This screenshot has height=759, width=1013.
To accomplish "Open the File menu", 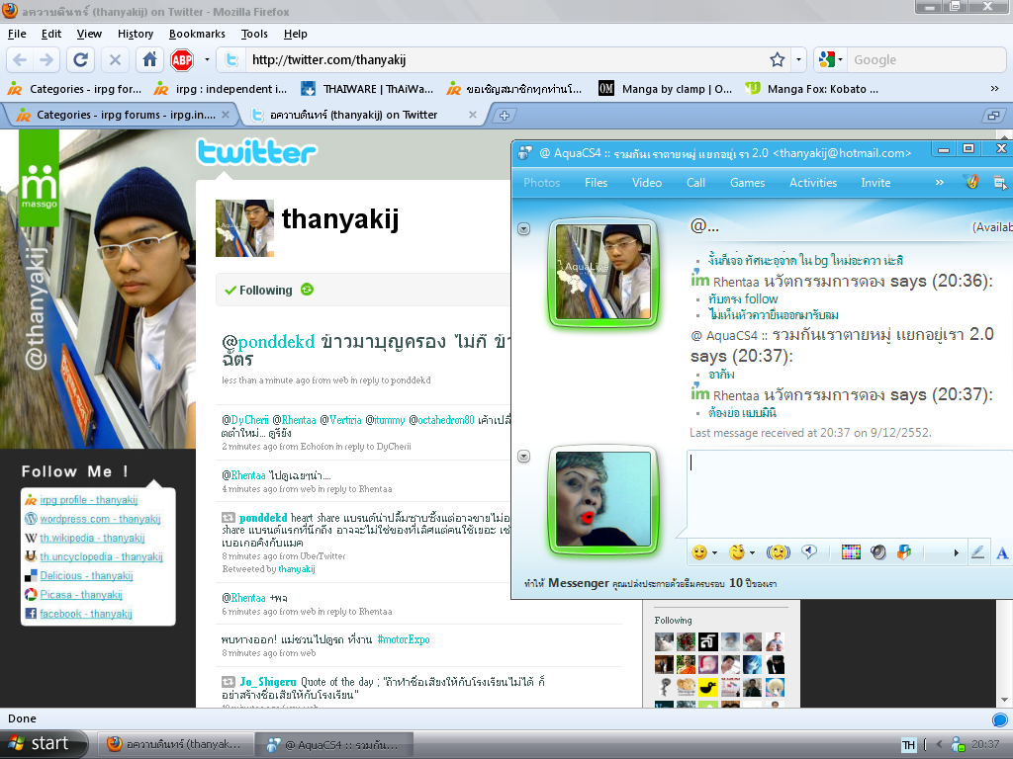I will point(17,34).
